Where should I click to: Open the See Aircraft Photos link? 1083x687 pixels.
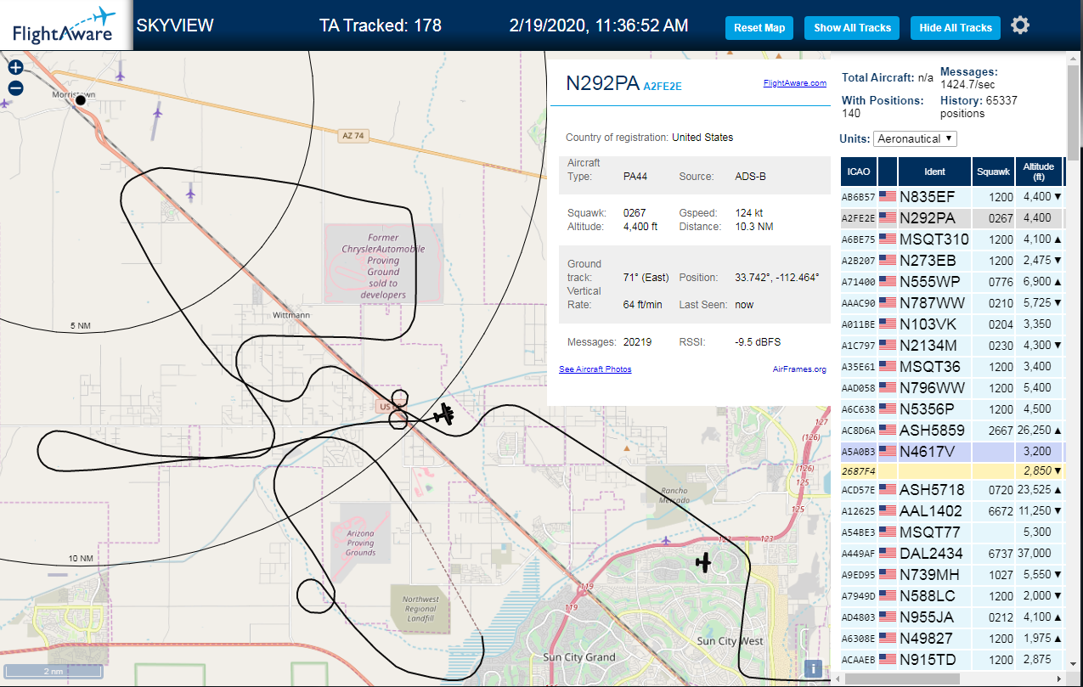pos(595,369)
